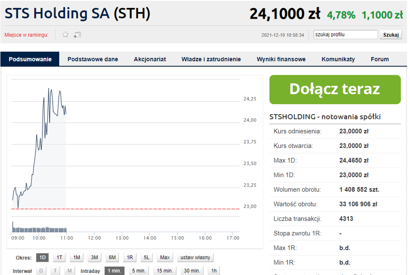Select the 6M chart period

point(112,257)
